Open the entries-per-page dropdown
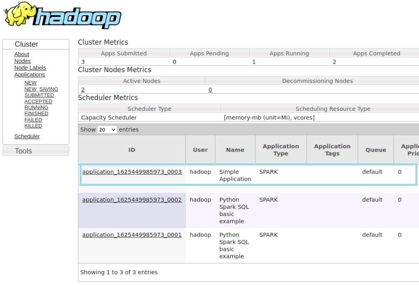Screen dimensions: 419x285 107,130
